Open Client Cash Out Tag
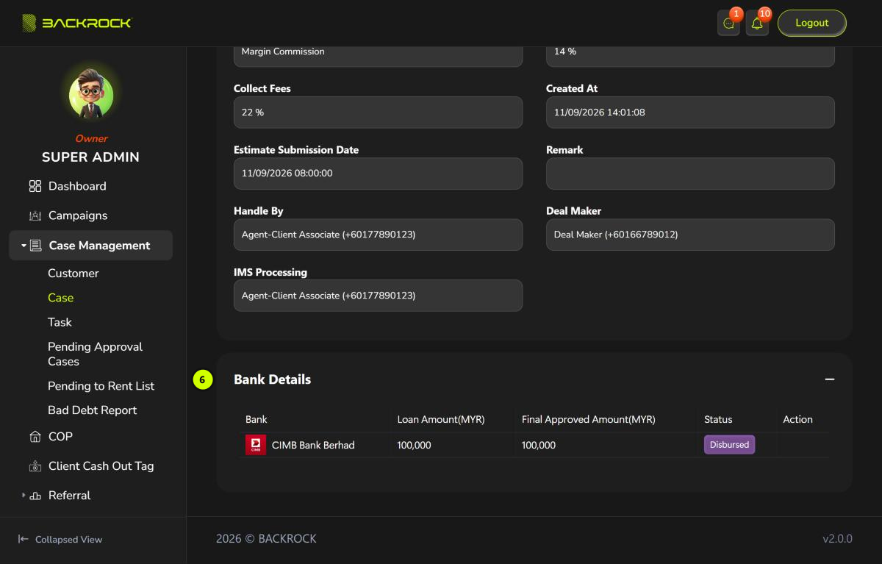Screen dimensions: 882x564 (x=101, y=466)
